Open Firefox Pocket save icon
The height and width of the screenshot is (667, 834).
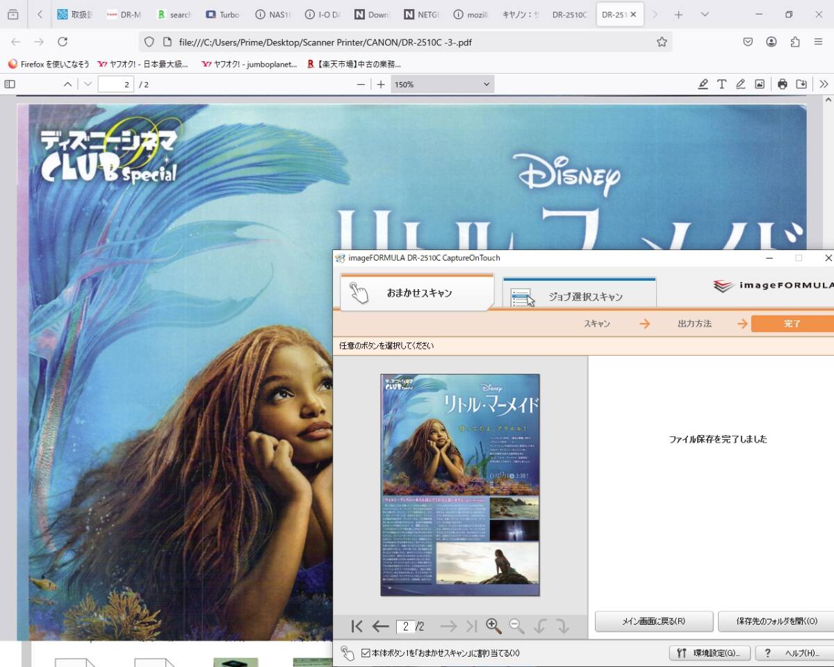(748, 42)
